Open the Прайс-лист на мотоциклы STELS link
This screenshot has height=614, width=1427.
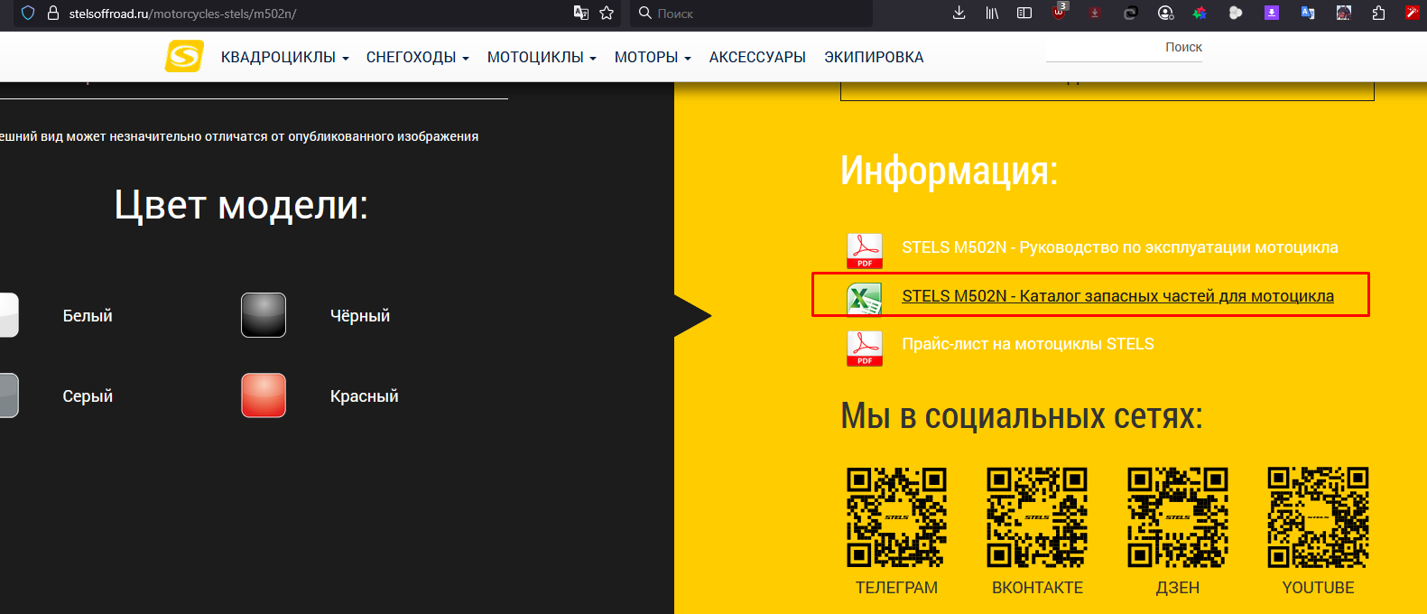(x=1028, y=344)
